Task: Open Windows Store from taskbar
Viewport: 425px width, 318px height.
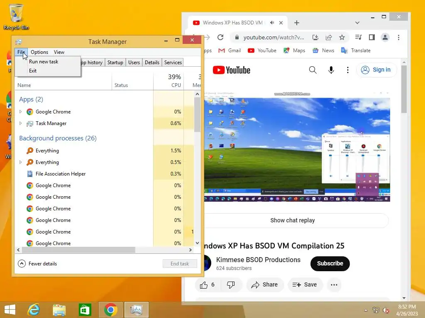Action: click(85, 310)
